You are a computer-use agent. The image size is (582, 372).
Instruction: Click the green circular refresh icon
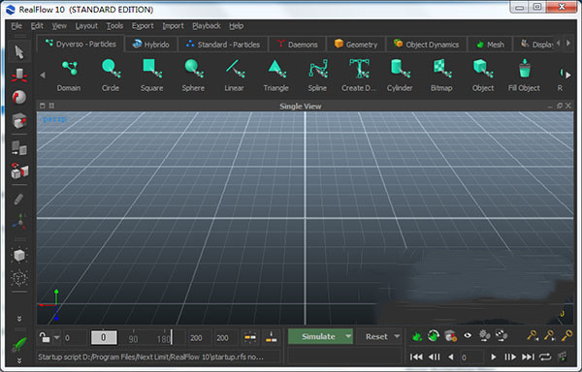[x=434, y=336]
